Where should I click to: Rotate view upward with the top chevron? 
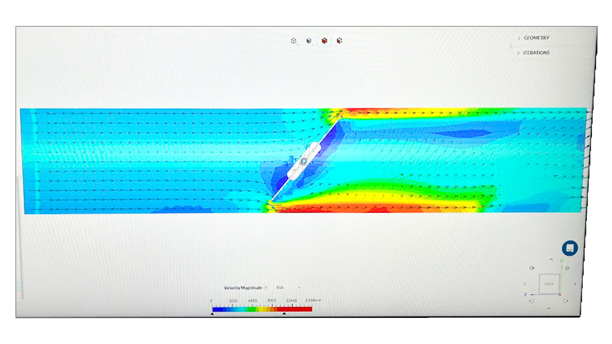point(551,260)
